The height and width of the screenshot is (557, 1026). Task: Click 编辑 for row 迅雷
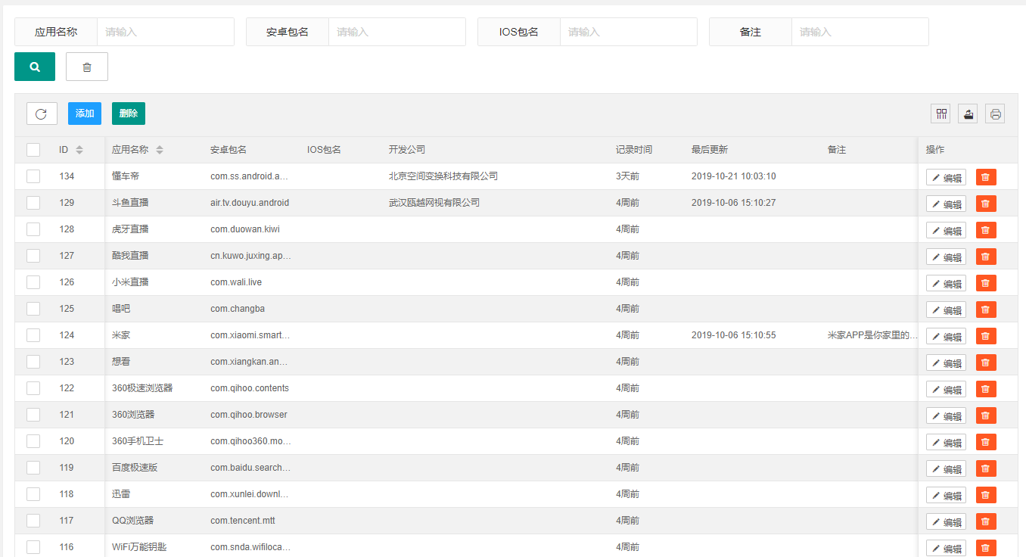(x=946, y=495)
